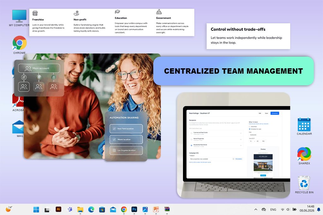Open the subject line tips link

point(200,162)
